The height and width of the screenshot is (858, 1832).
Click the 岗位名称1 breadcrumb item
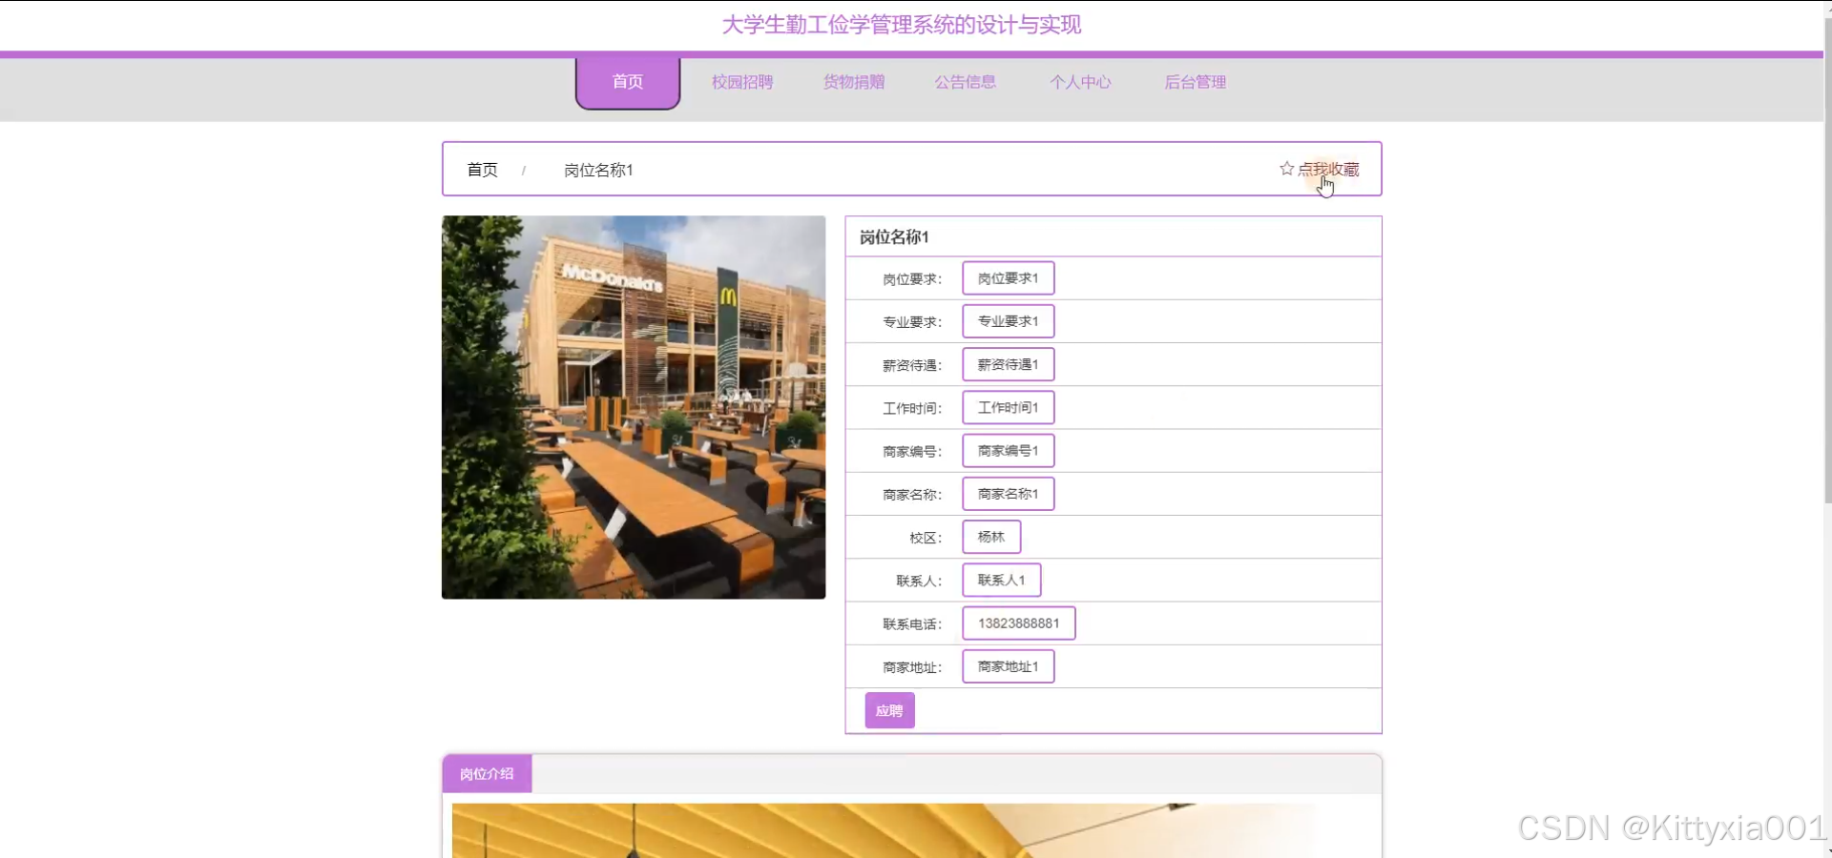pos(598,170)
